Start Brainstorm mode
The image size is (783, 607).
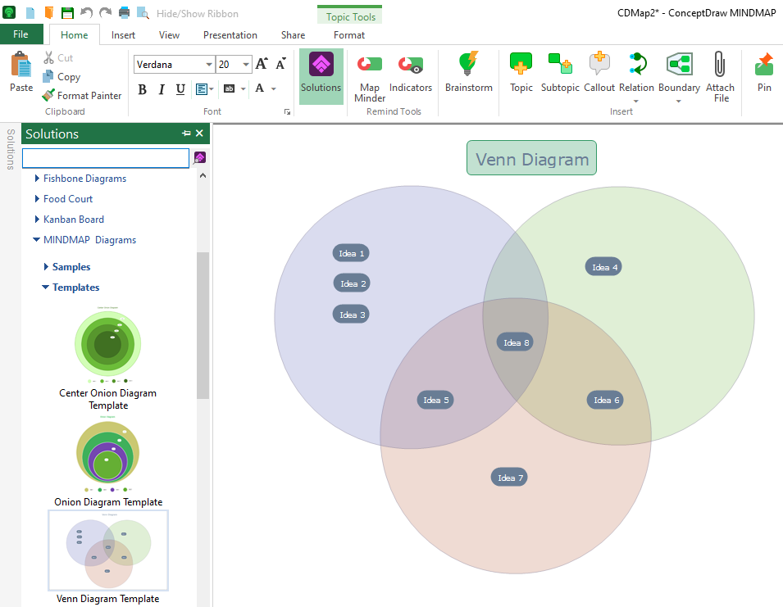(468, 72)
